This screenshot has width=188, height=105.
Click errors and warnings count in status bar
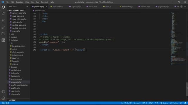tap(5, 103)
